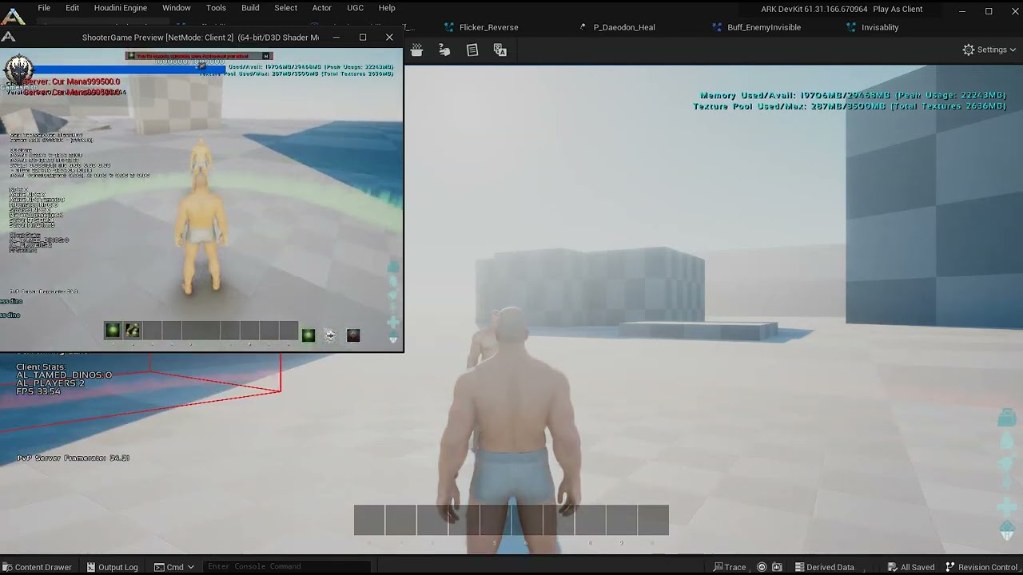Click the first empty hotbar slot in main viewport
The height and width of the screenshot is (575, 1023).
(x=369, y=520)
